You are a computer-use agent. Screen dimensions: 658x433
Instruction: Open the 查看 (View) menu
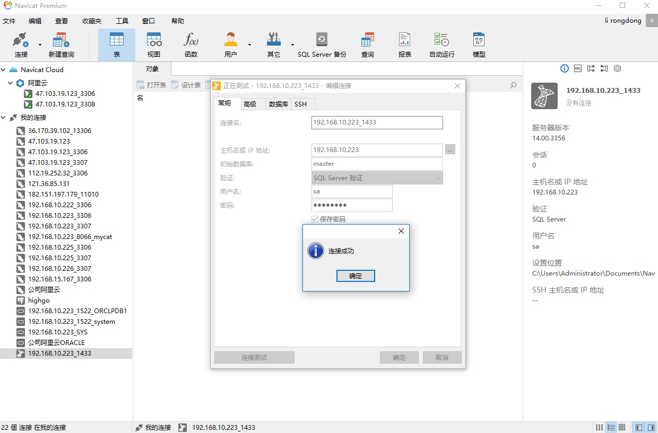[62, 21]
